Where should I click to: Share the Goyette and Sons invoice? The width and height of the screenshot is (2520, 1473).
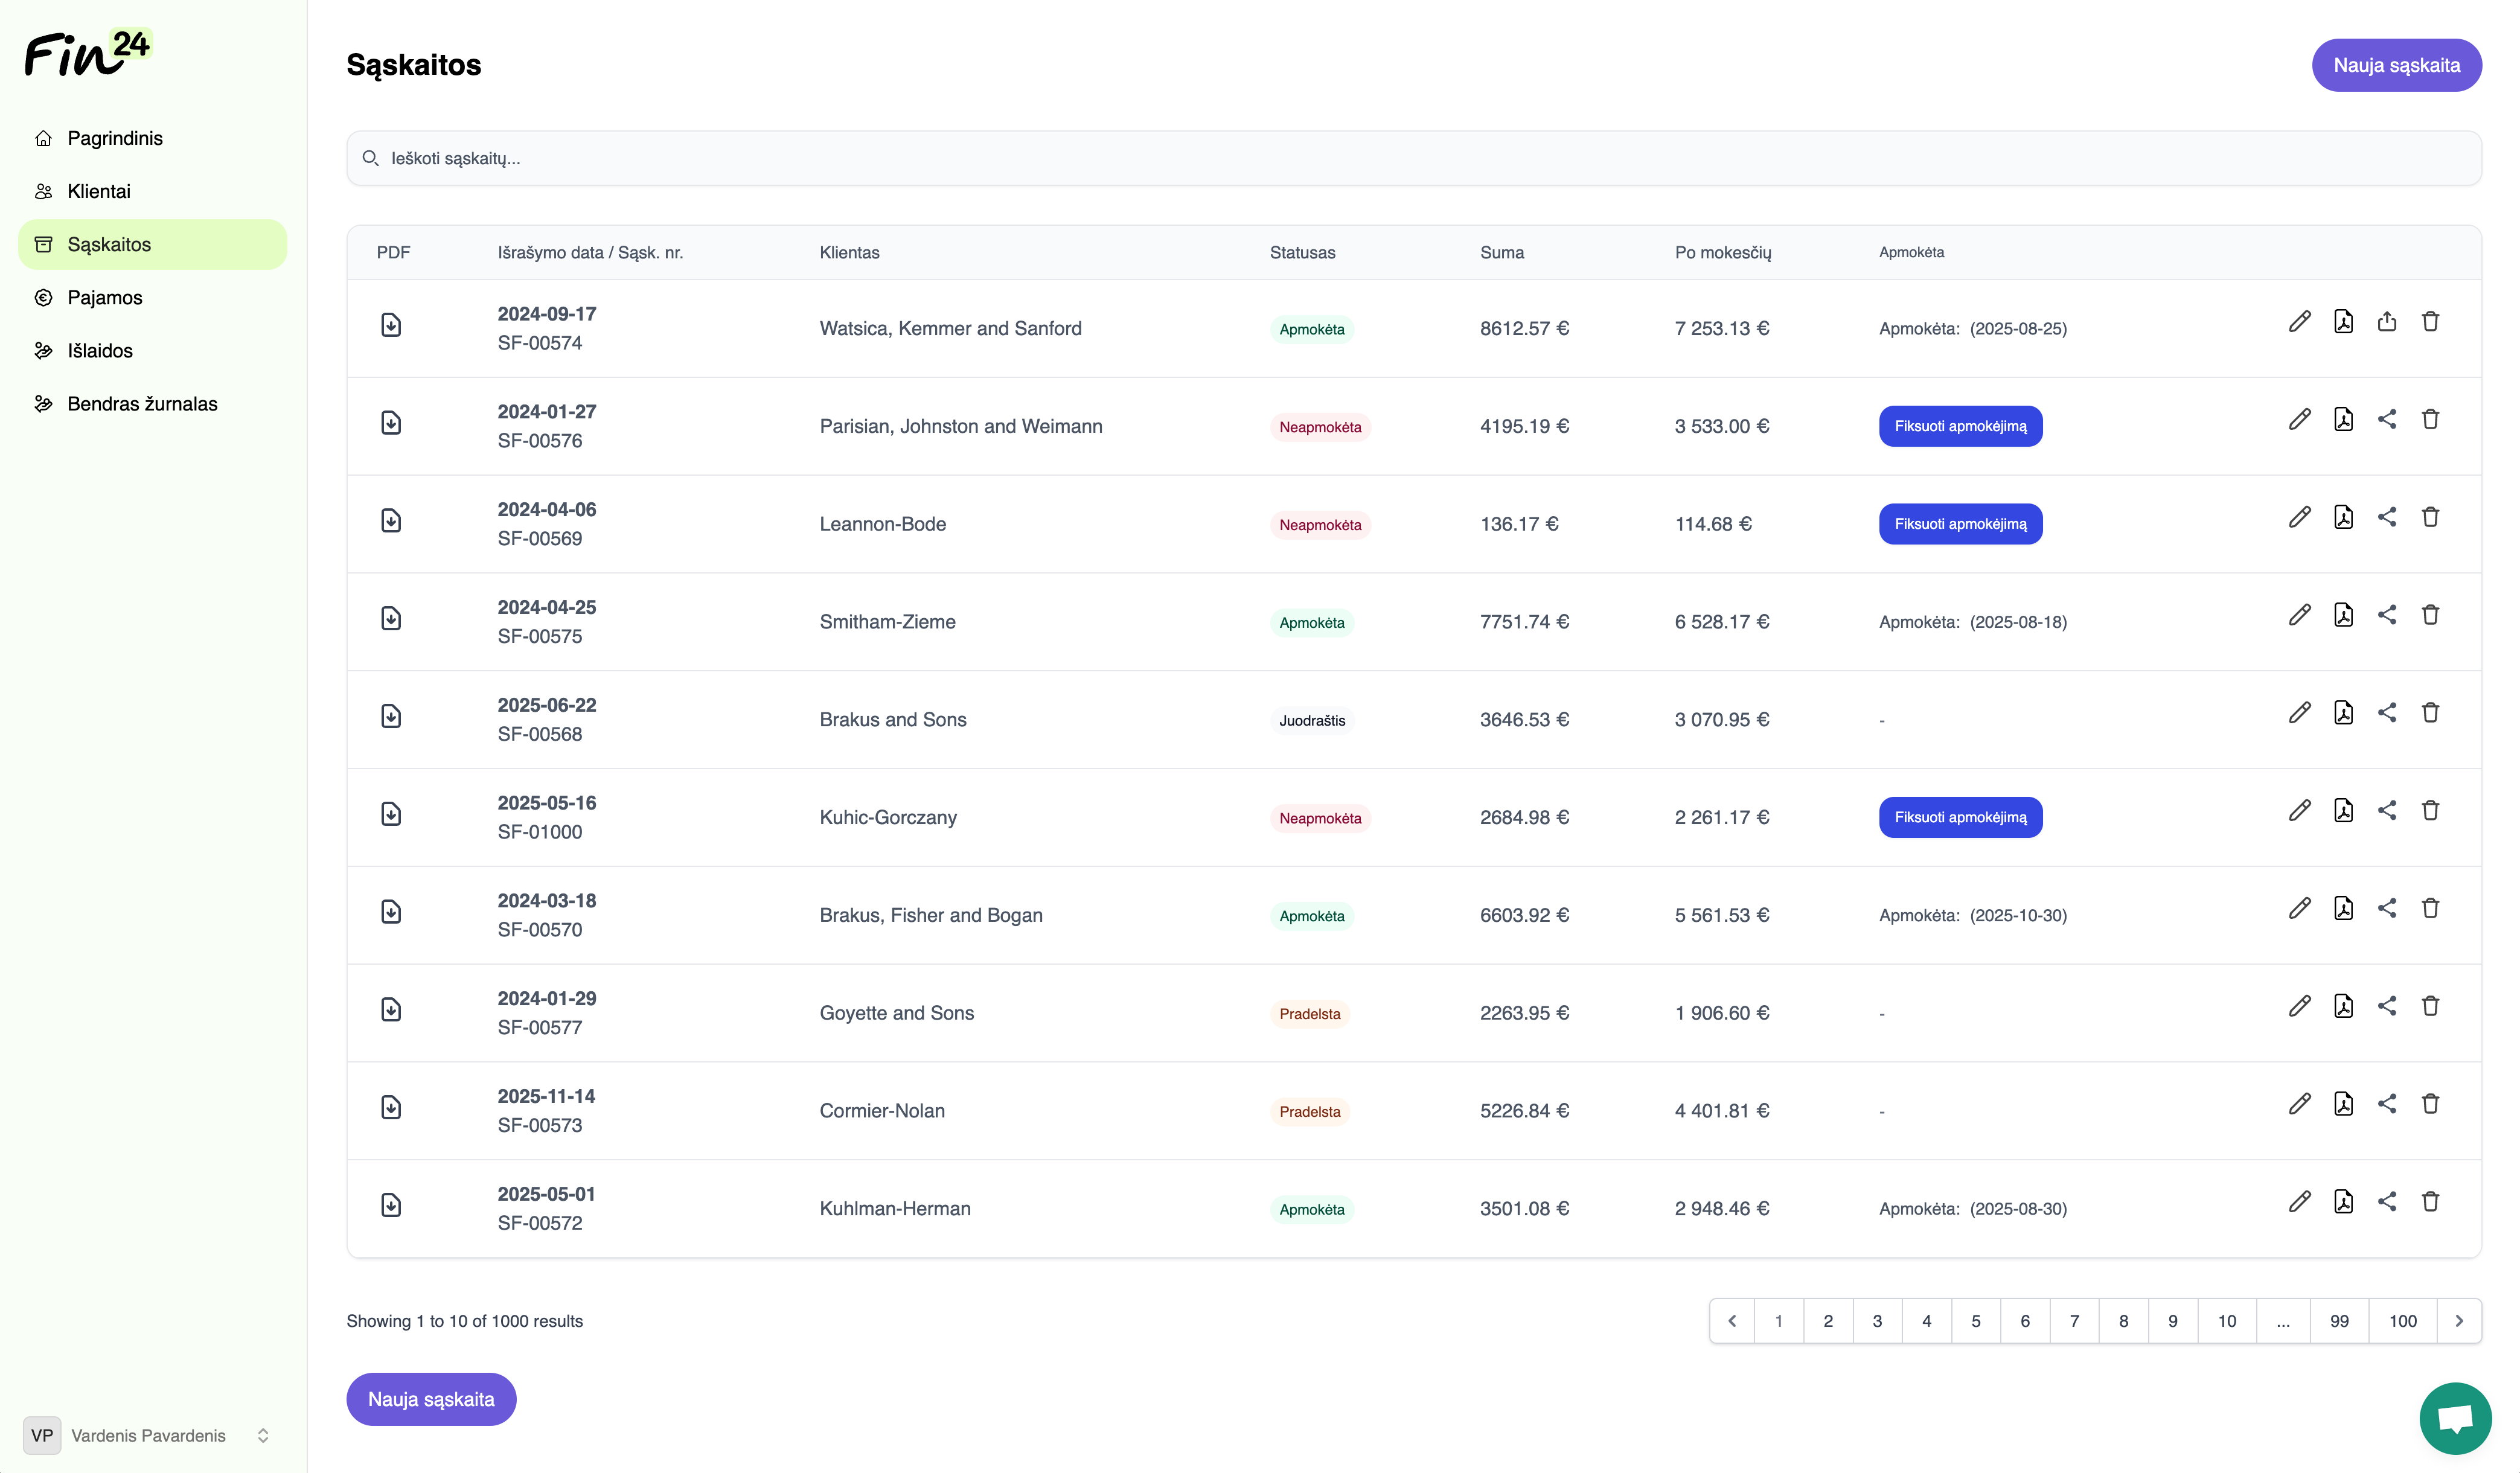[x=2387, y=1006]
